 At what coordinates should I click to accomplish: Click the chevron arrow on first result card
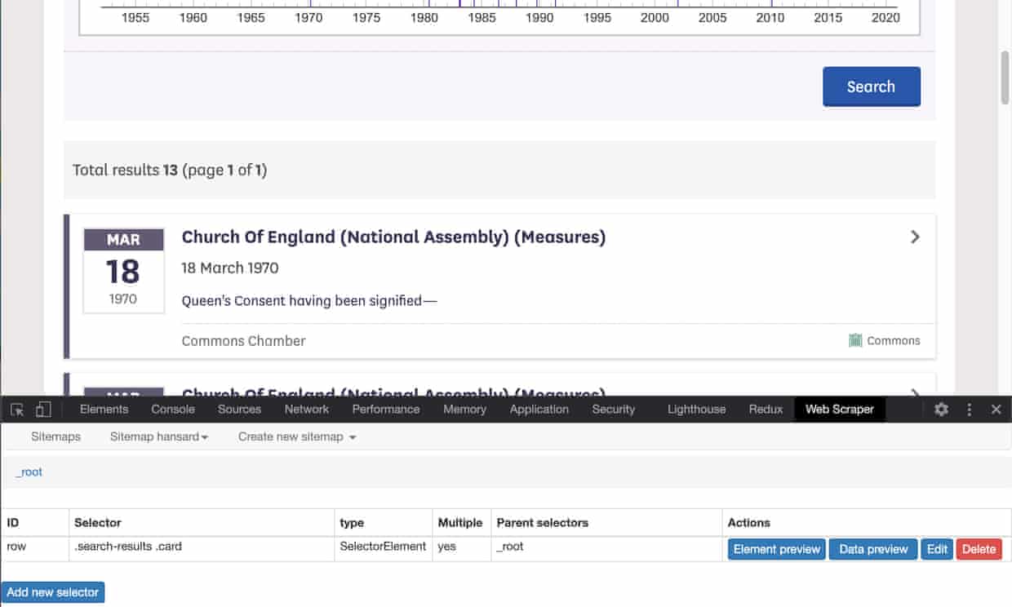coord(915,237)
